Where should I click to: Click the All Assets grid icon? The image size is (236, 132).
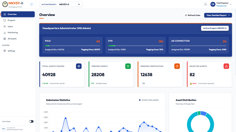click(5, 39)
